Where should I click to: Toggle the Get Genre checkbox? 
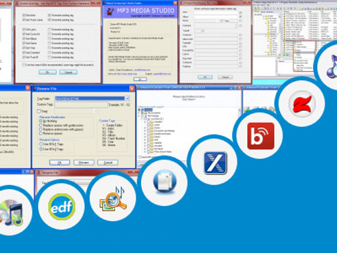click(23, 43)
